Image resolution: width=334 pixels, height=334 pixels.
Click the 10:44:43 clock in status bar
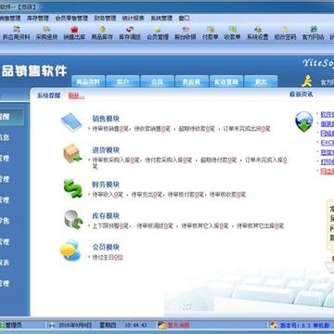(135, 326)
